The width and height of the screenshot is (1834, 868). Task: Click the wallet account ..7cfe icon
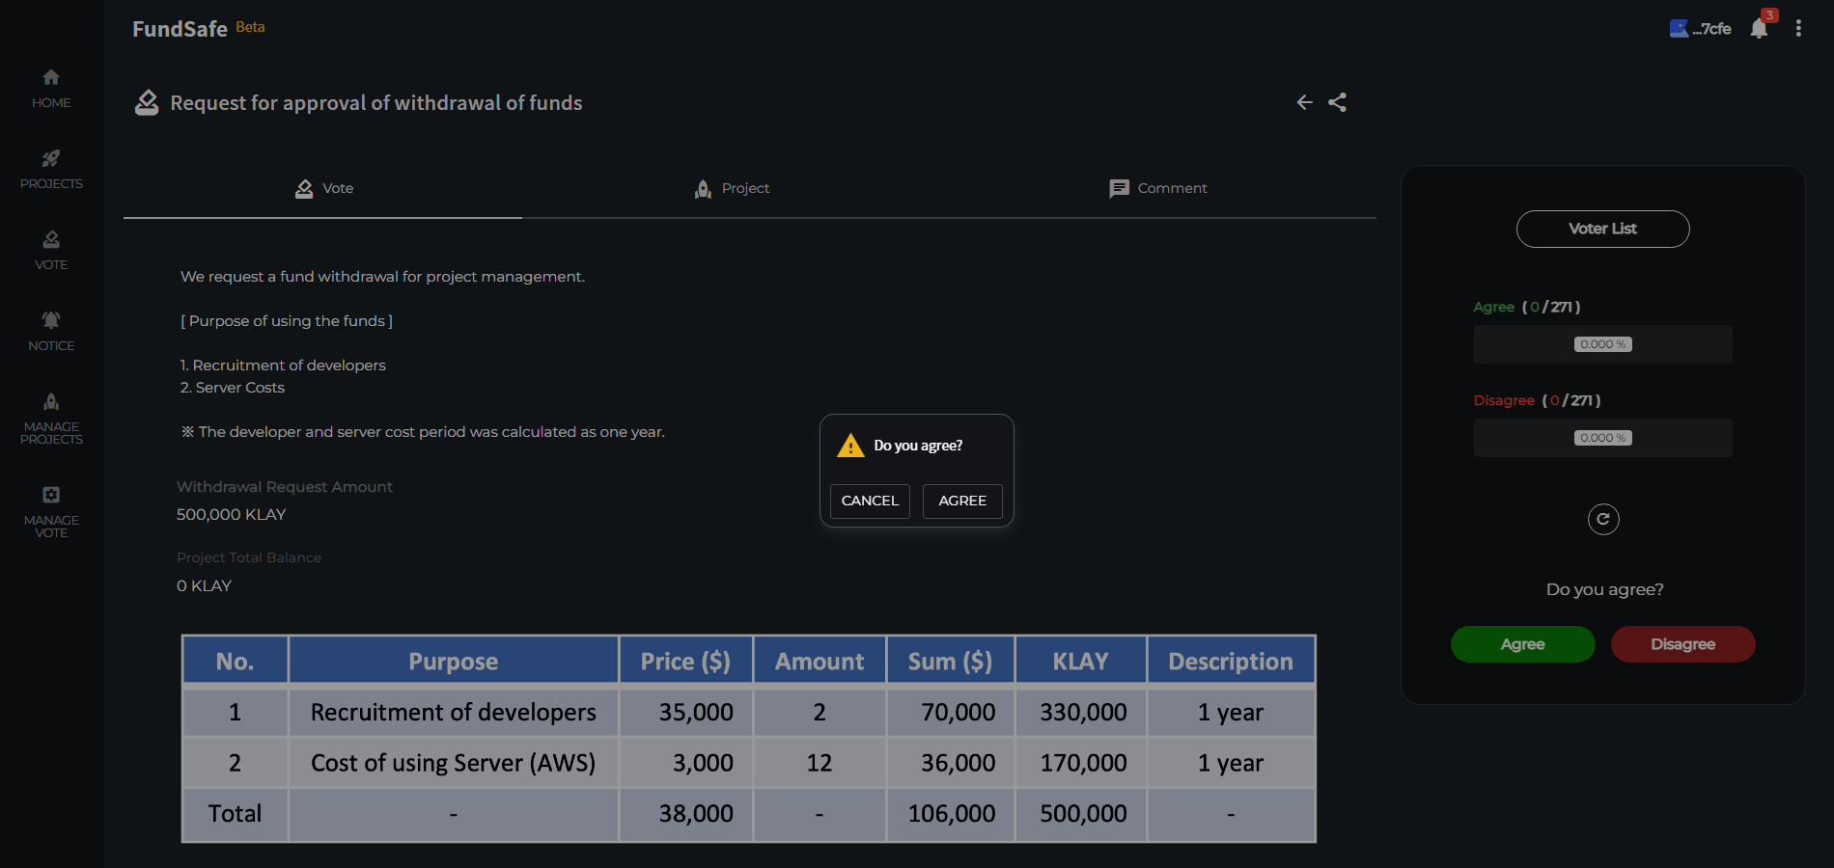pos(1679,29)
